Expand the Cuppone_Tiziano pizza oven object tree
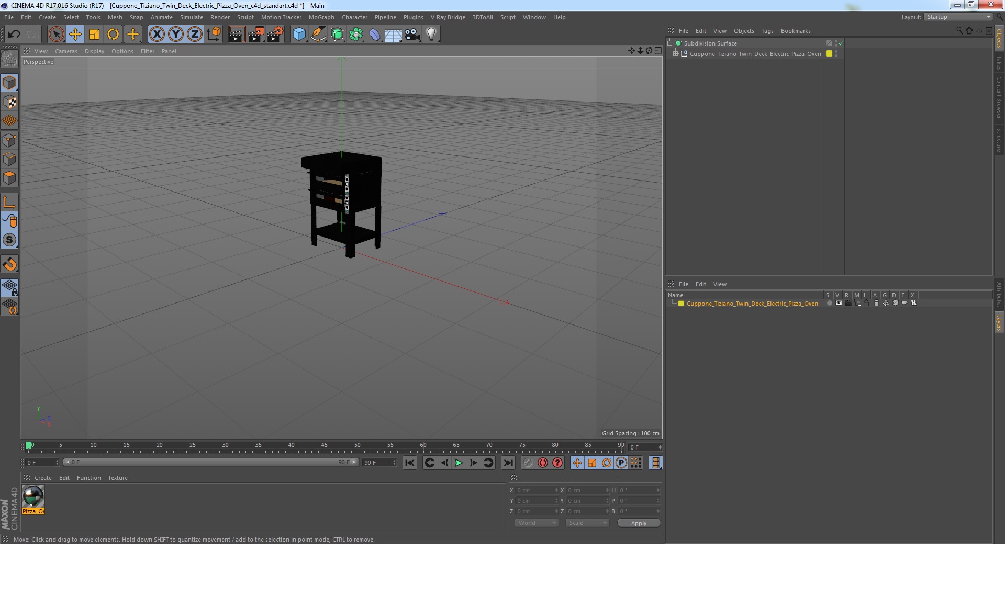This screenshot has width=1005, height=606. click(675, 54)
